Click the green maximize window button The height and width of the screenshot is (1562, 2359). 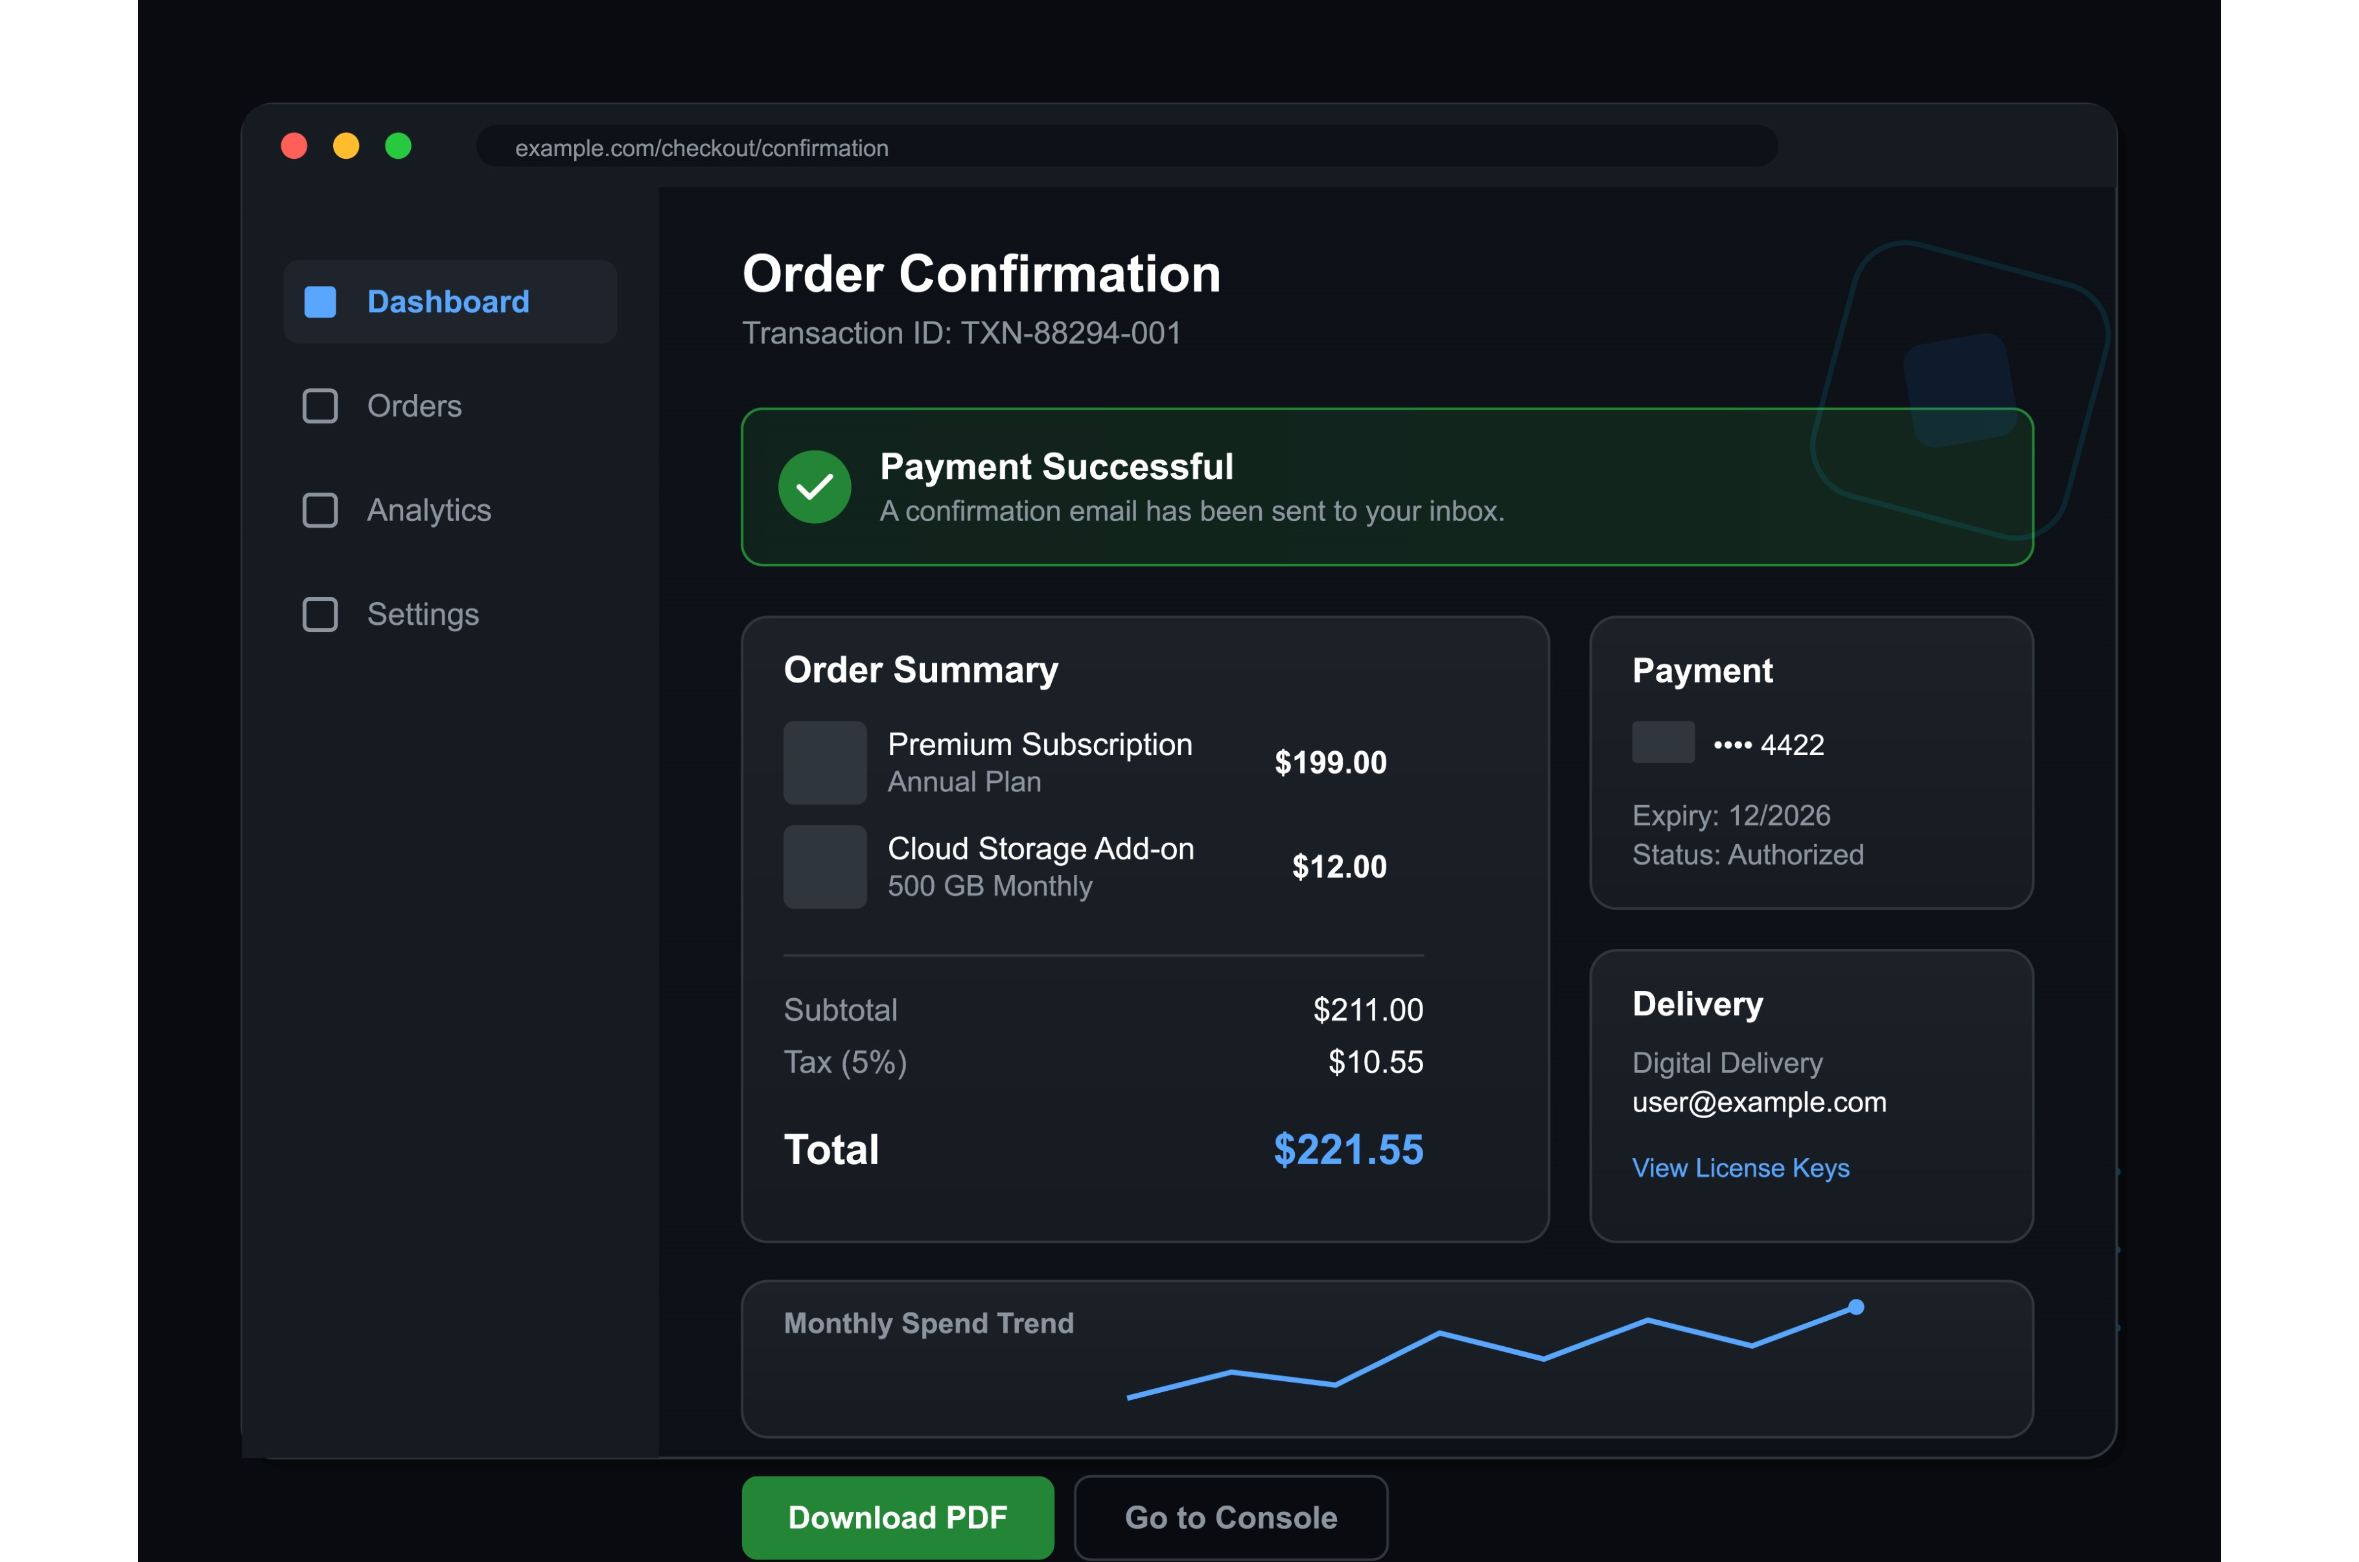pos(399,146)
